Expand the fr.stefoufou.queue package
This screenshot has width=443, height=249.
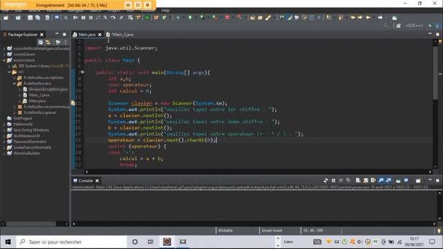(x=14, y=113)
